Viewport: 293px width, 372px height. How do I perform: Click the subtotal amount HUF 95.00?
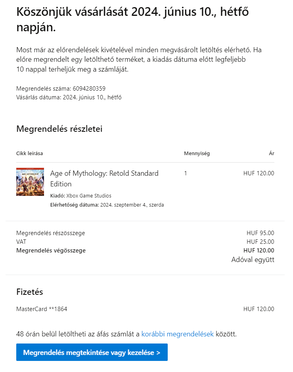(260, 233)
